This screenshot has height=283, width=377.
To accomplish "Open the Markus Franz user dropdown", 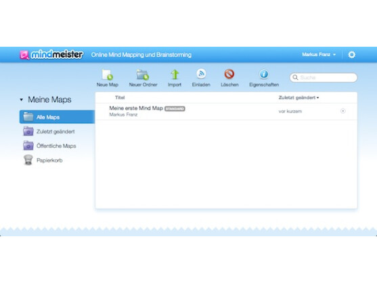I will coord(319,55).
